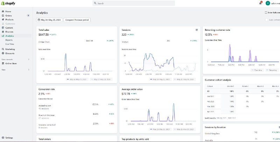This screenshot has height=142, width=280.
Task: Click the Orders count badge
Action: click(28, 15)
